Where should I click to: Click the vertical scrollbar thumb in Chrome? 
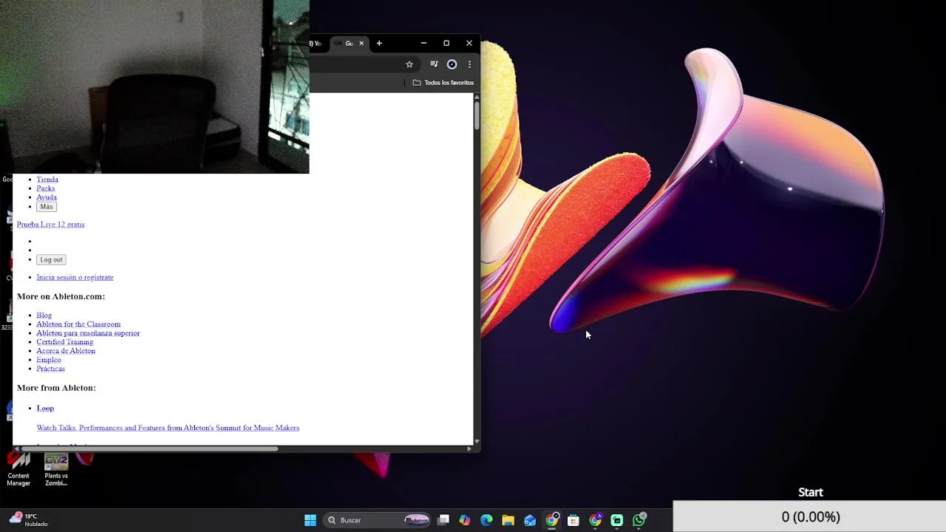click(477, 116)
